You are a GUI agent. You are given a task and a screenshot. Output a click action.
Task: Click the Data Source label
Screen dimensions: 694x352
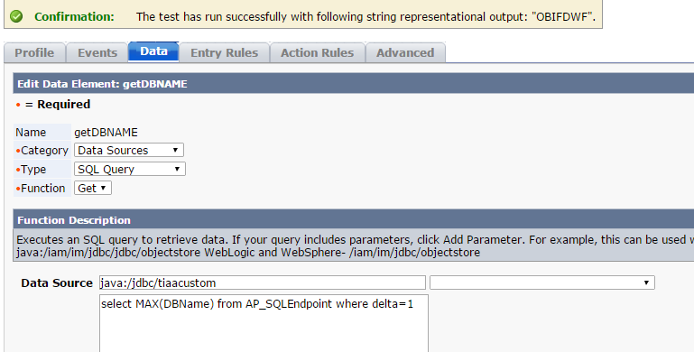click(57, 283)
